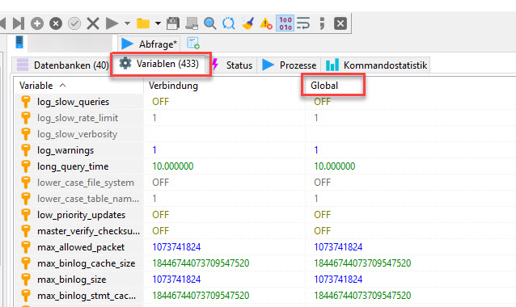Reformat SQL with the broom icon
Image resolution: width=516 pixels, height=307 pixels.
point(247,23)
